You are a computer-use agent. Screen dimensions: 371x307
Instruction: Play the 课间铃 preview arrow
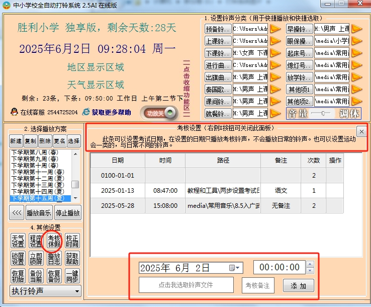pyautogui.click(x=275, y=101)
